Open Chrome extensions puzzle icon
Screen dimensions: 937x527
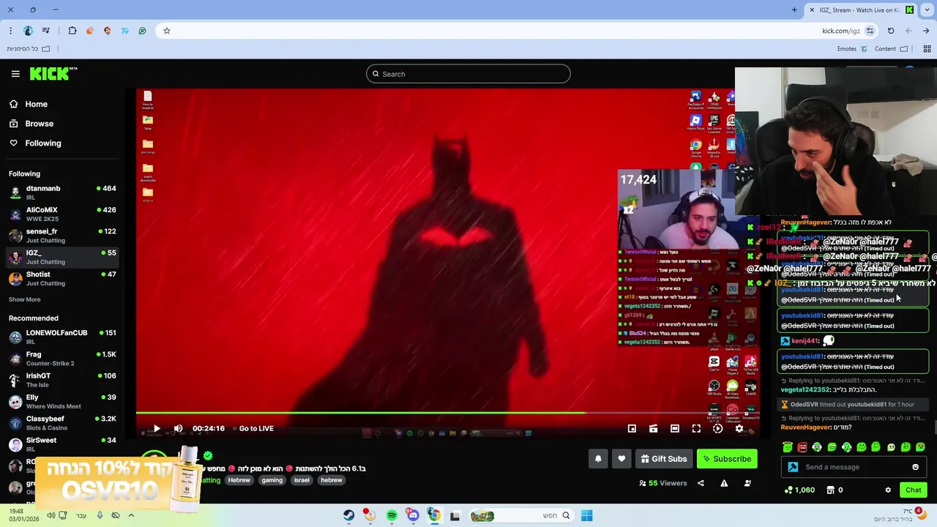point(72,31)
